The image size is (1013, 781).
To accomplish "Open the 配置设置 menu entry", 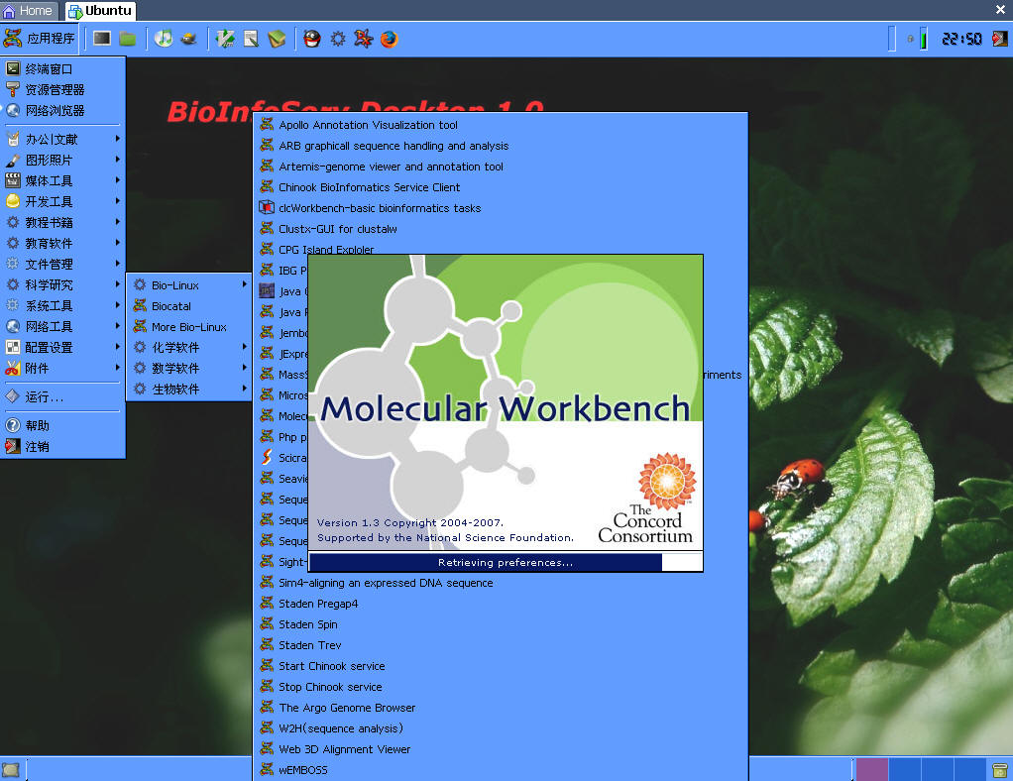I will click(62, 347).
